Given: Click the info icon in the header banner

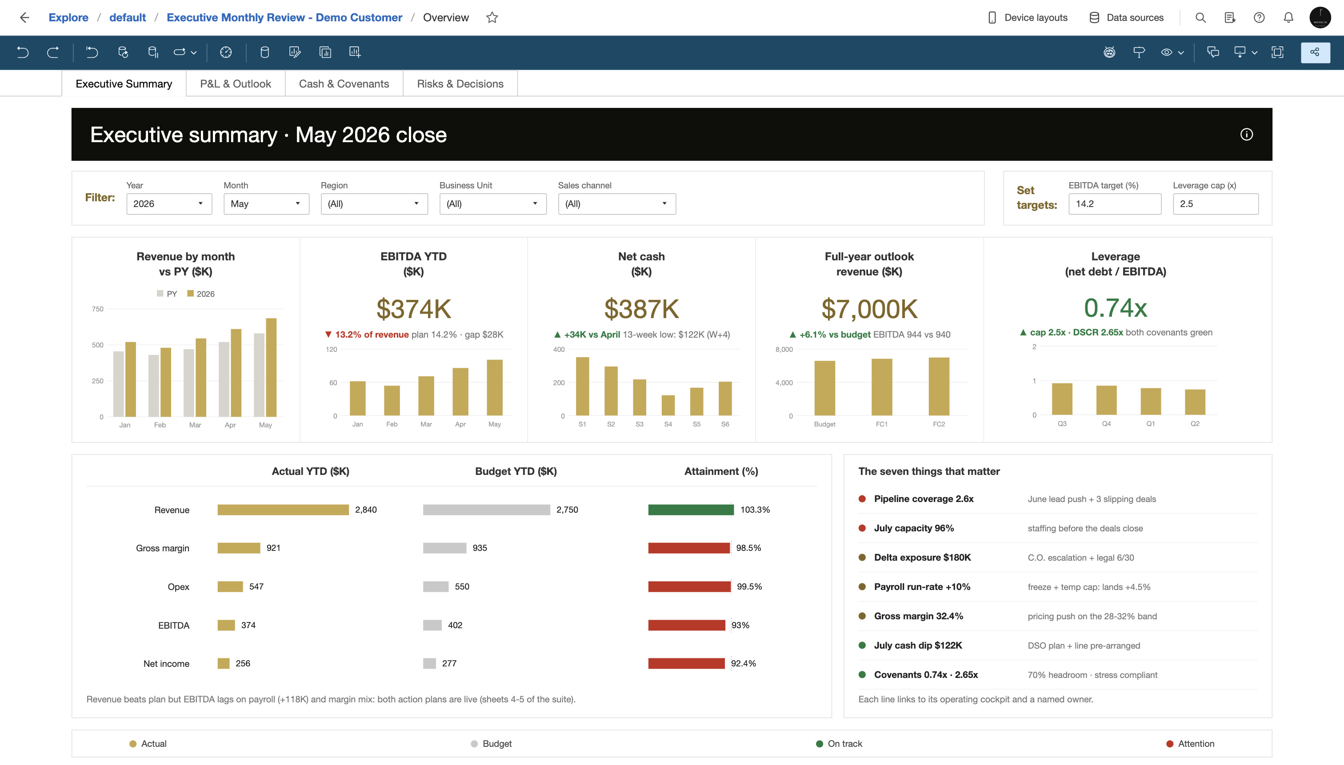Looking at the screenshot, I should pyautogui.click(x=1246, y=135).
